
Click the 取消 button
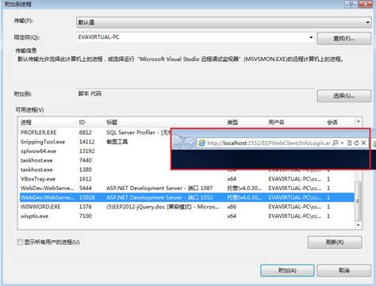(343, 270)
